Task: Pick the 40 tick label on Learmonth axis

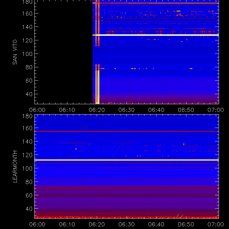Action: [29, 209]
